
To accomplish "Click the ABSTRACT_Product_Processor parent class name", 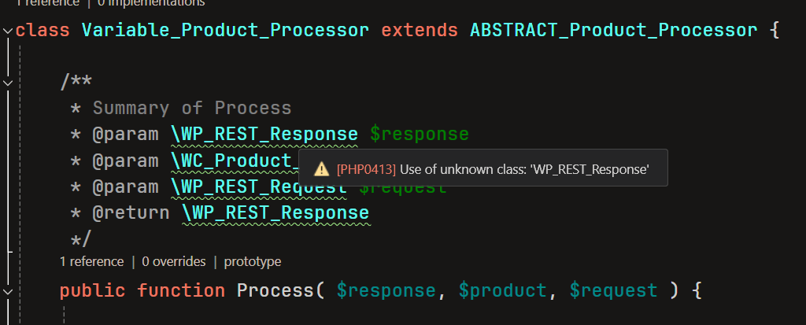I will (x=614, y=31).
